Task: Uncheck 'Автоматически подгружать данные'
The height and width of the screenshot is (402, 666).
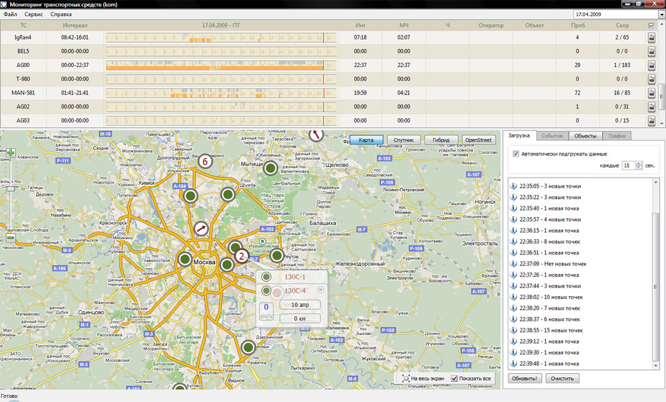Action: (516, 153)
